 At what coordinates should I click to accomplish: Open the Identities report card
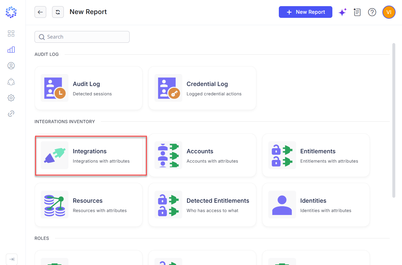[316, 205]
